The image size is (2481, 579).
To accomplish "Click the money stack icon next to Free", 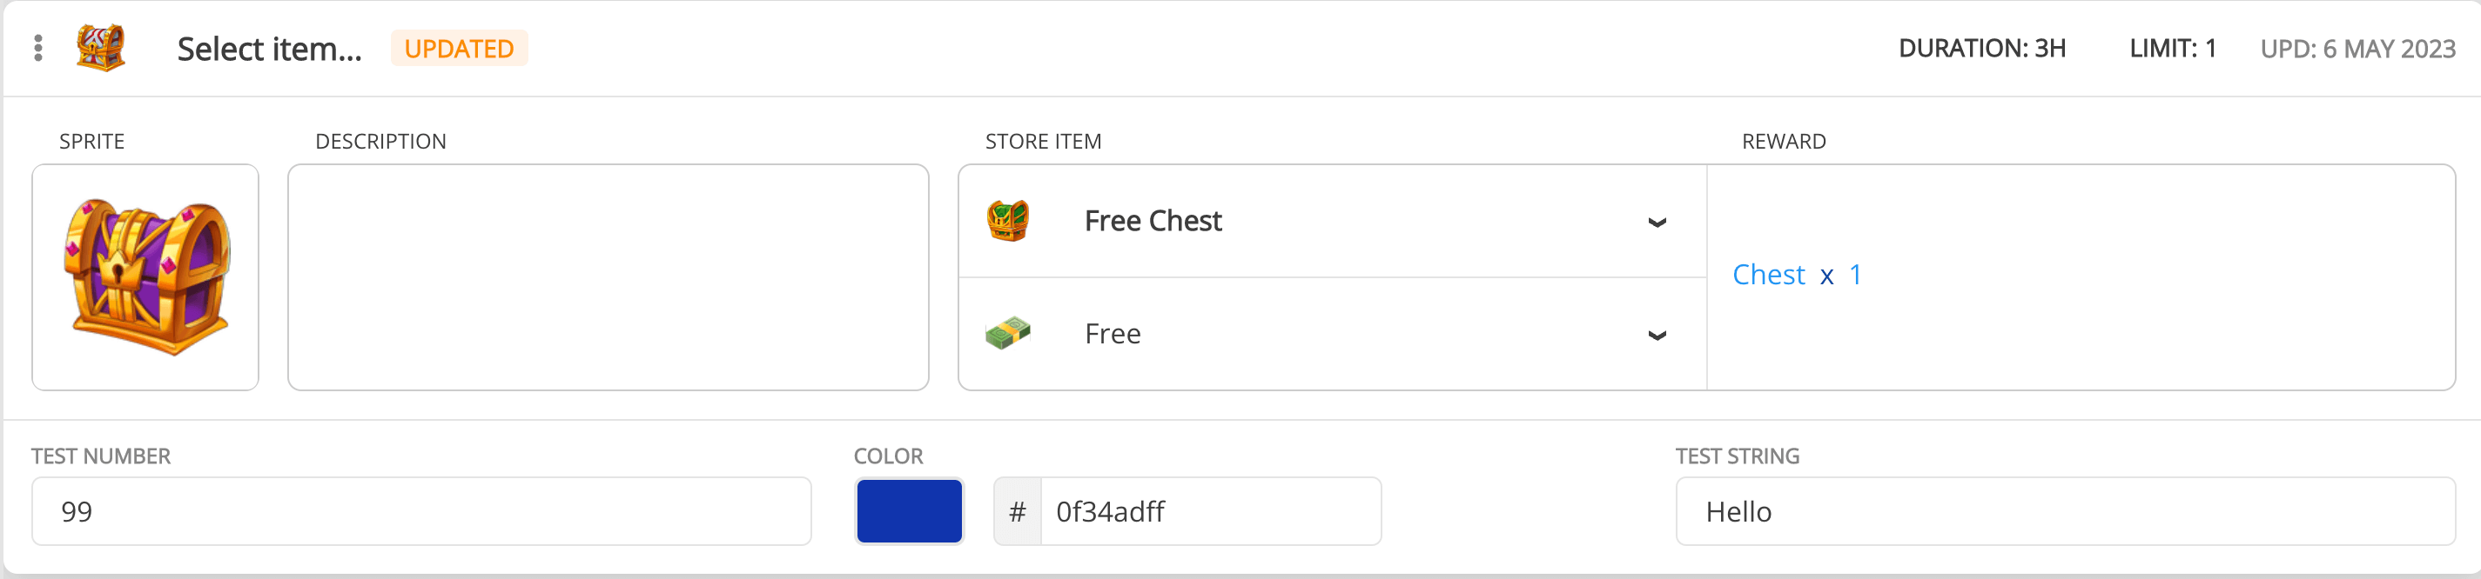I will pos(1008,333).
